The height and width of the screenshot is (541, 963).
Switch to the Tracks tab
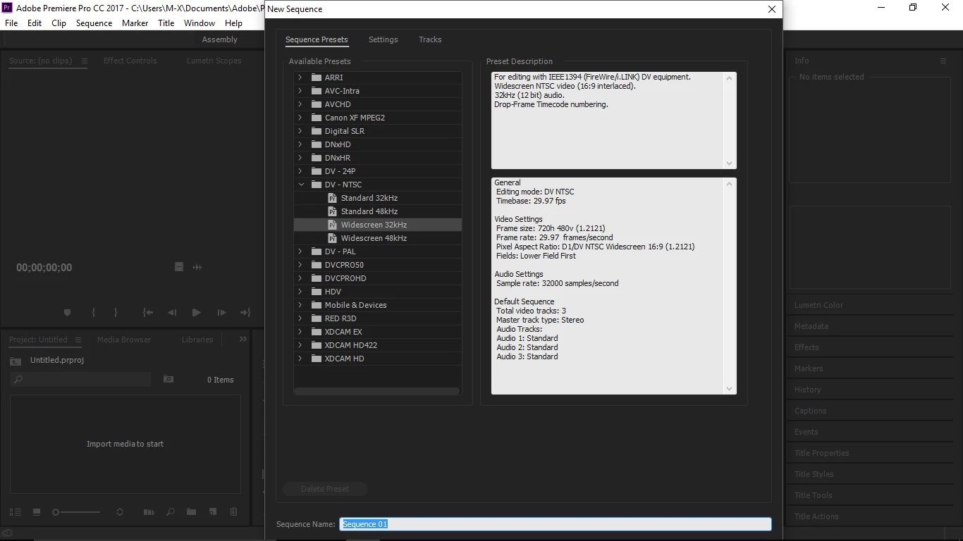(x=430, y=39)
